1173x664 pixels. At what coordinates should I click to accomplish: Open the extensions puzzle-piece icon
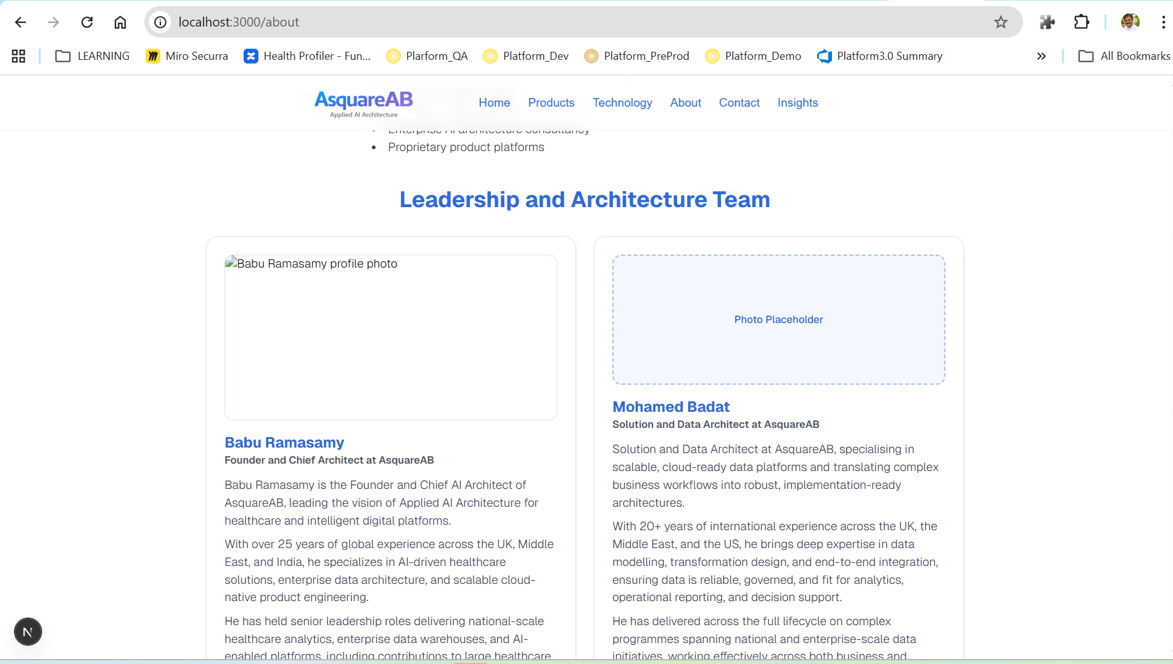(x=1047, y=22)
